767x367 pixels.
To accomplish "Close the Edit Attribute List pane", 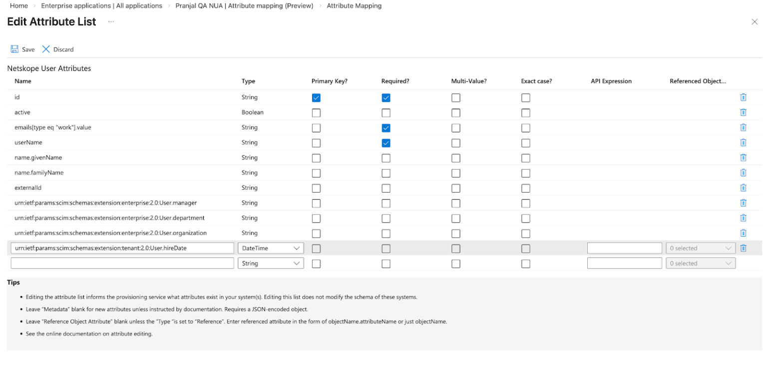I will pyautogui.click(x=755, y=21).
